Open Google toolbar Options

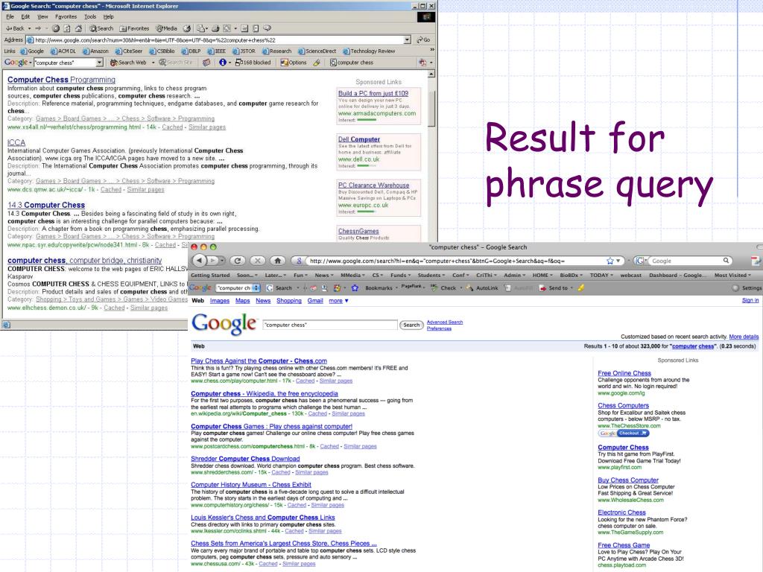294,63
